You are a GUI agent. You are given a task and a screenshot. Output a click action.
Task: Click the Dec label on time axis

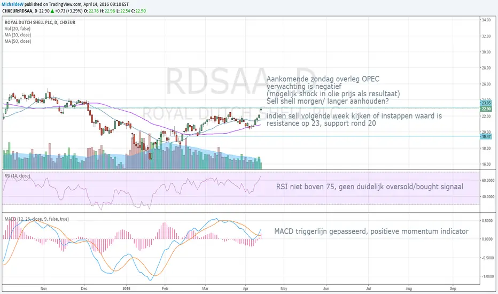tap(84, 289)
